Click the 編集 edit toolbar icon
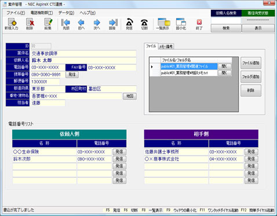Screen dimensions: 277x216 coord(48,24)
